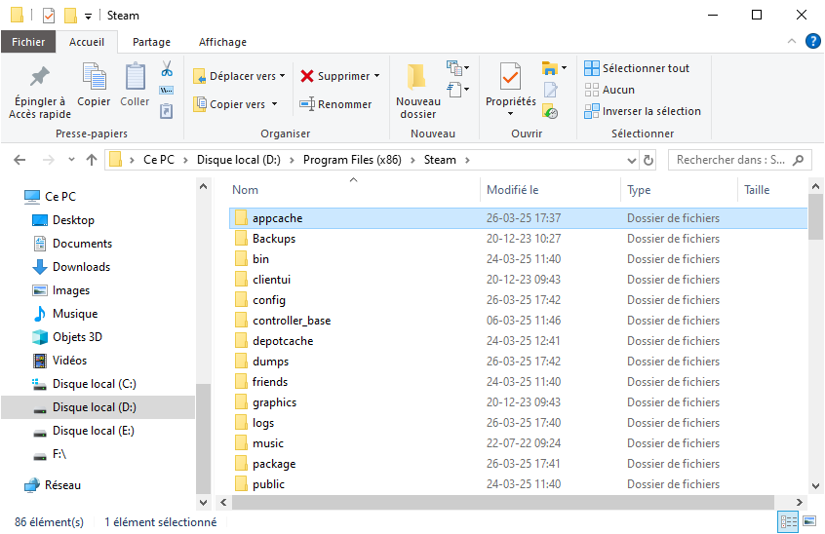The height and width of the screenshot is (534, 825).
Task: Click the Renommer button
Action: tap(335, 104)
